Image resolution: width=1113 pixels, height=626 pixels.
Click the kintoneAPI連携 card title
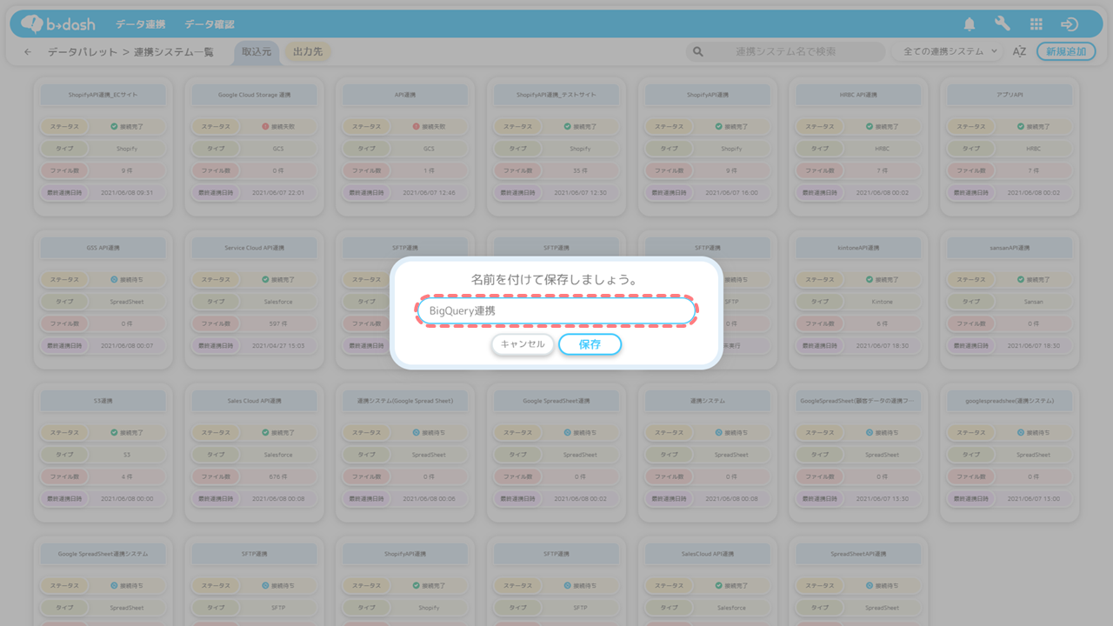coord(859,248)
